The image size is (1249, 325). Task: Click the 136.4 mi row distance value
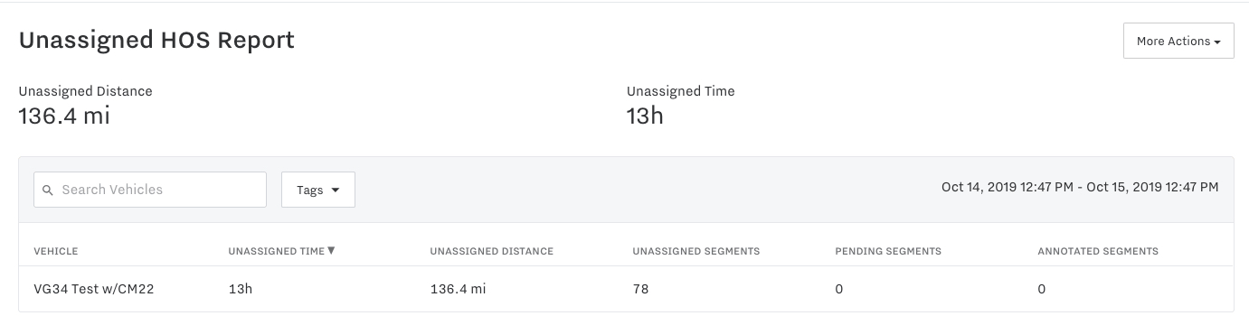[x=459, y=289]
